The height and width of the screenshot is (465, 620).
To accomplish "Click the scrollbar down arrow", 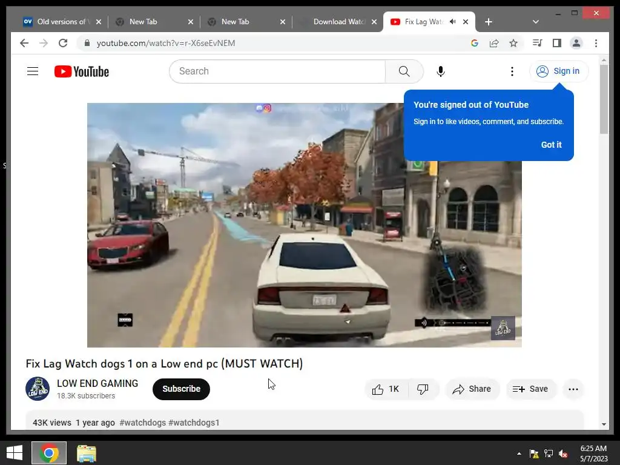I will [x=604, y=424].
